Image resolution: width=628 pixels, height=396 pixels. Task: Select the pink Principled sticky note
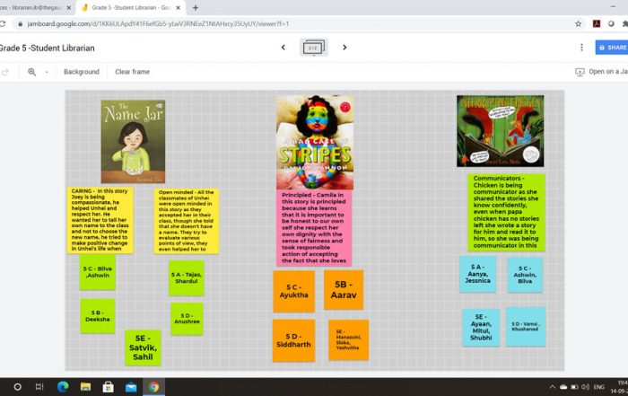314,227
